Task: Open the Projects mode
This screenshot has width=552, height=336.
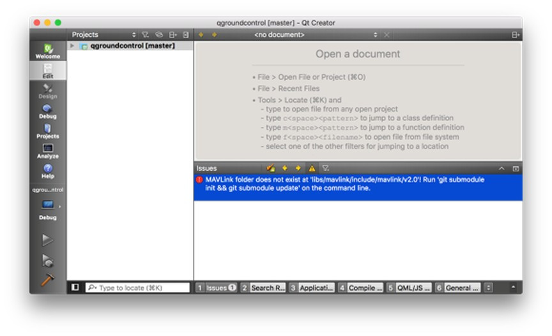Action: tap(48, 131)
